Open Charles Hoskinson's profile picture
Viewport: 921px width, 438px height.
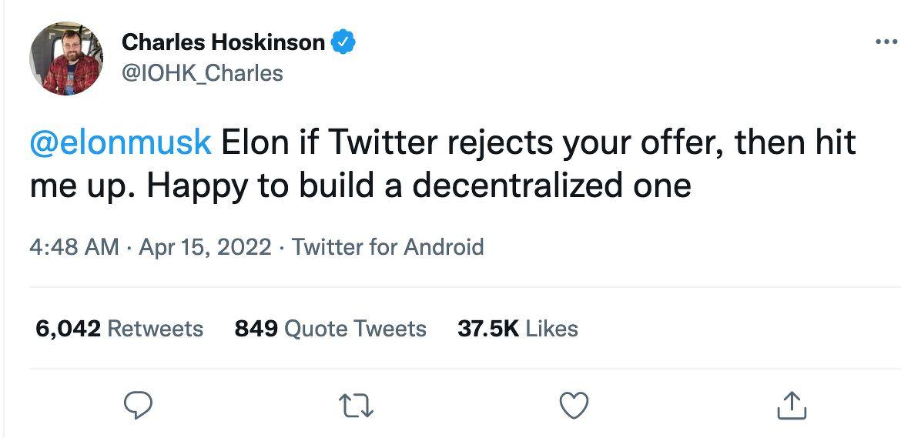coord(65,59)
